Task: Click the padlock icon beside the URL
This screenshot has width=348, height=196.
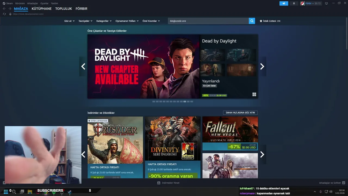Action: pos(10,14)
